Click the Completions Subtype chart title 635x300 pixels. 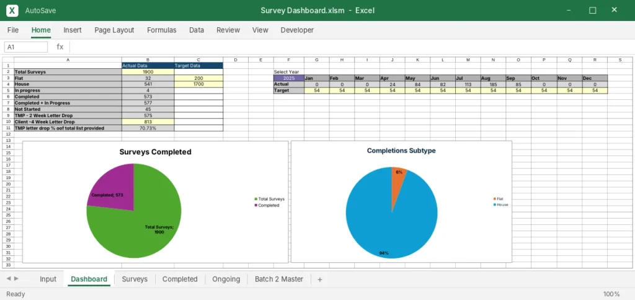pyautogui.click(x=401, y=151)
